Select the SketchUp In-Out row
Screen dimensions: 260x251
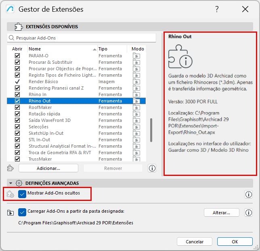[76, 133]
